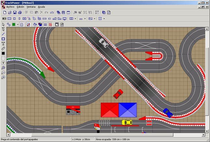Click the stacked blue pages icon
The height and width of the screenshot is (142, 210).
(104, 13)
